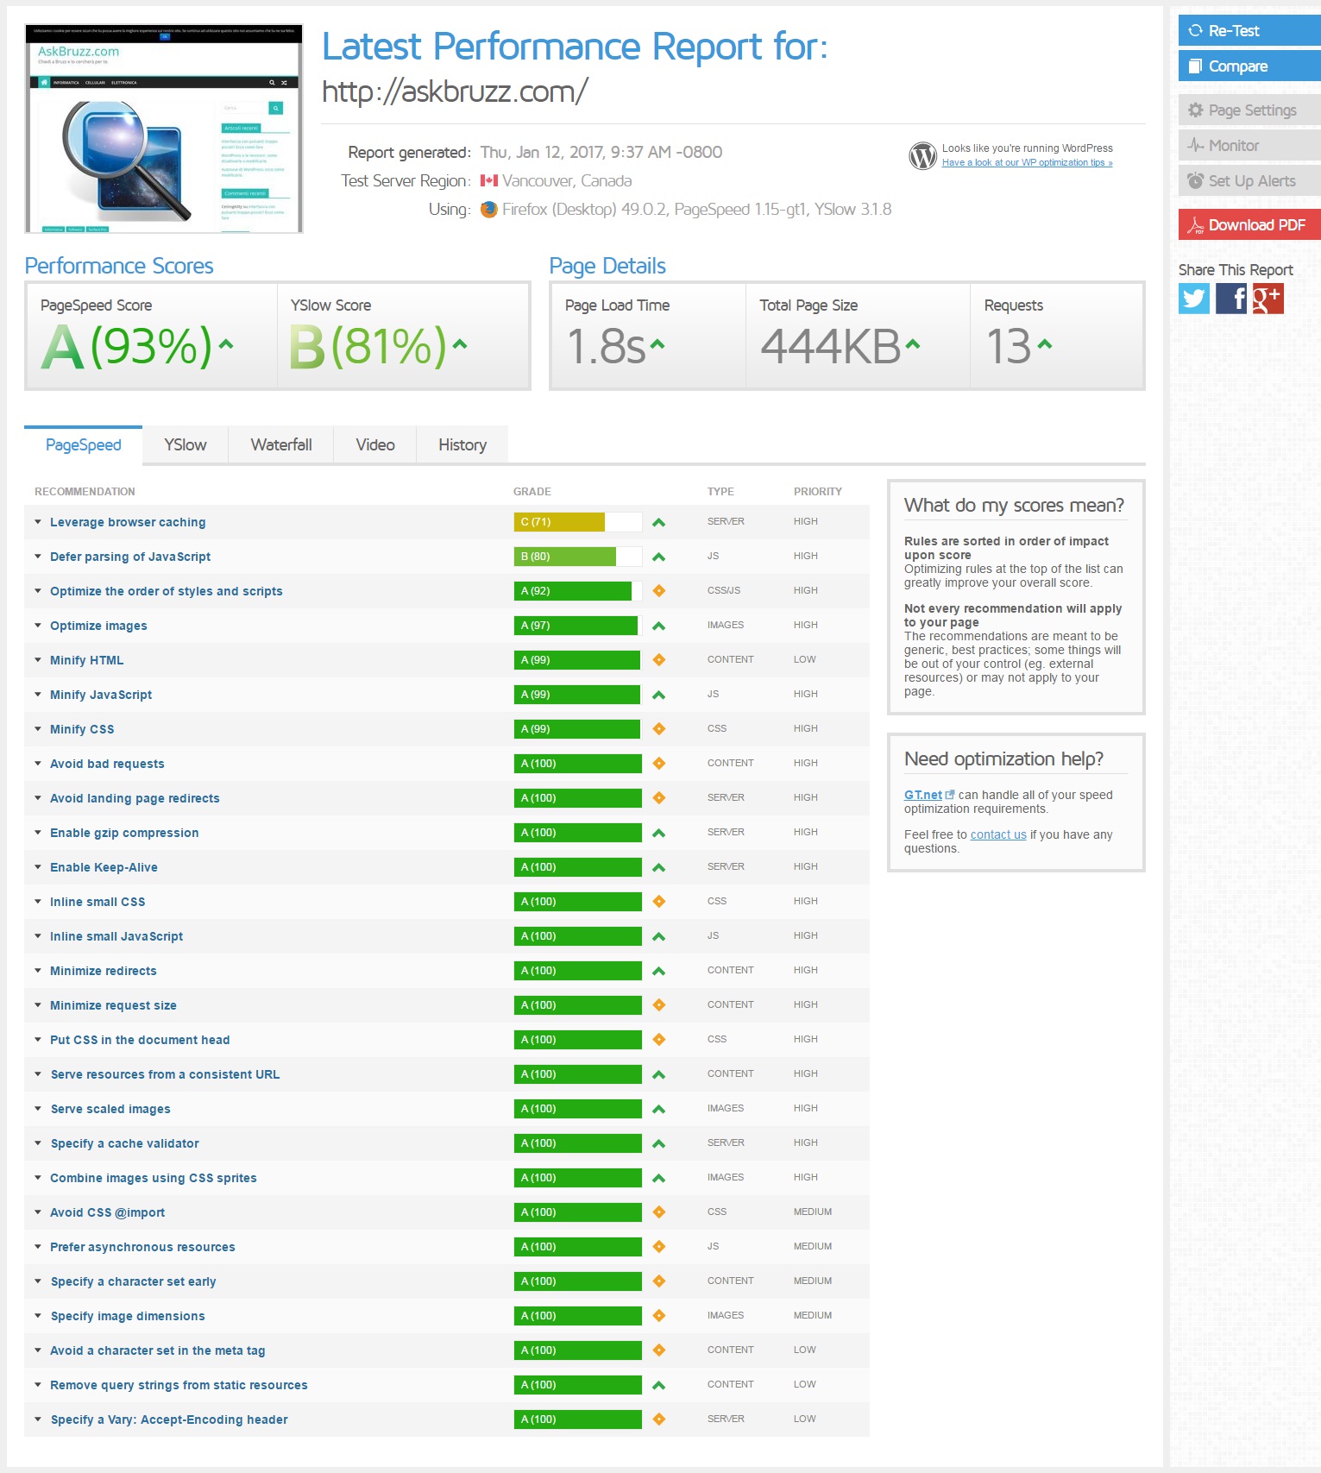Expand the Enable Keep-Alive recommendation

38,867
